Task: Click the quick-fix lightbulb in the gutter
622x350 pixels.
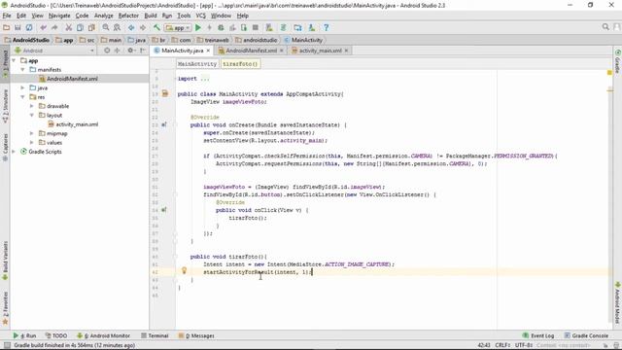Action: (x=184, y=270)
